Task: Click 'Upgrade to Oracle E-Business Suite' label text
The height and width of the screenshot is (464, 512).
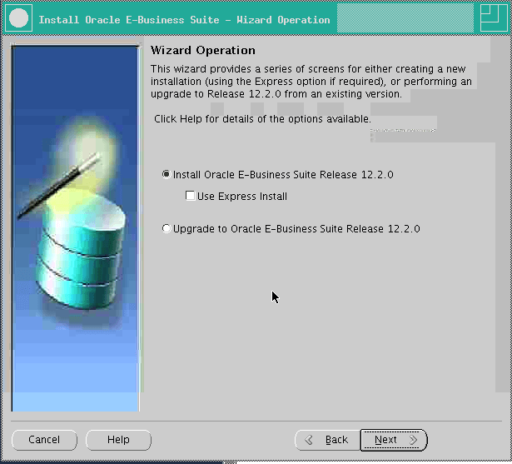Action: click(x=296, y=228)
